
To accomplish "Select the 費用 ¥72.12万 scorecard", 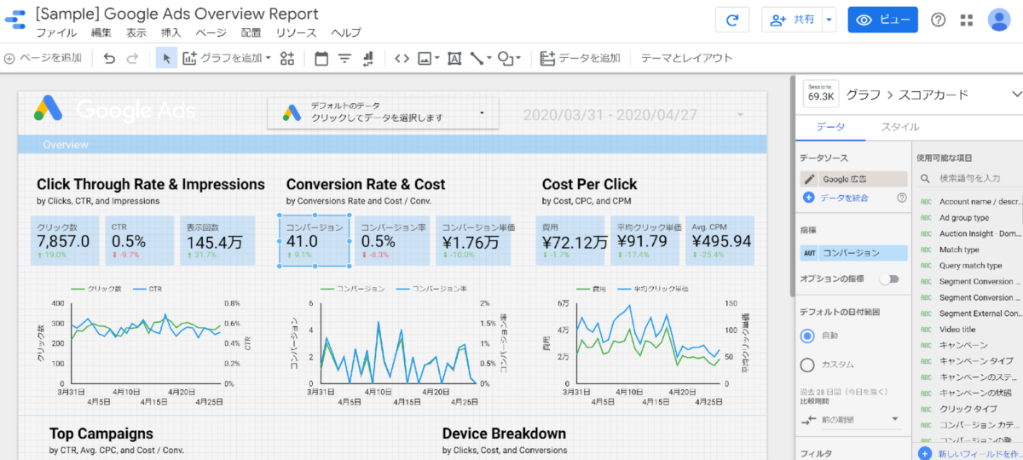I will pos(572,240).
